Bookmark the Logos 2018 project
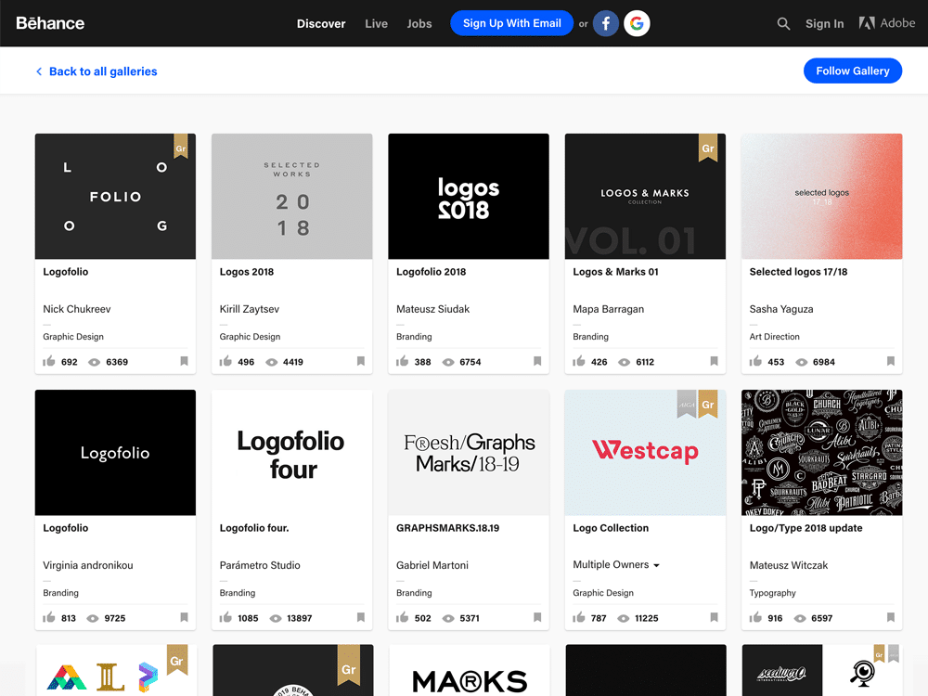 360,361
